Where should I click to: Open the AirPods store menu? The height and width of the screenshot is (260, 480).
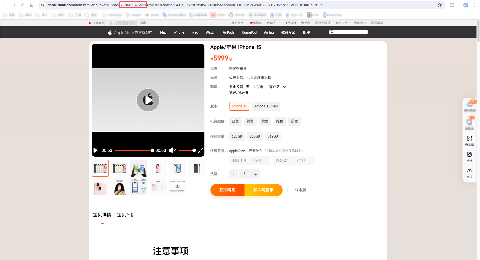(228, 32)
